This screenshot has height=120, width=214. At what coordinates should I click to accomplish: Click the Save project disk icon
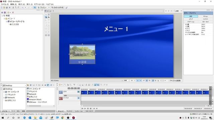tap(7, 7)
